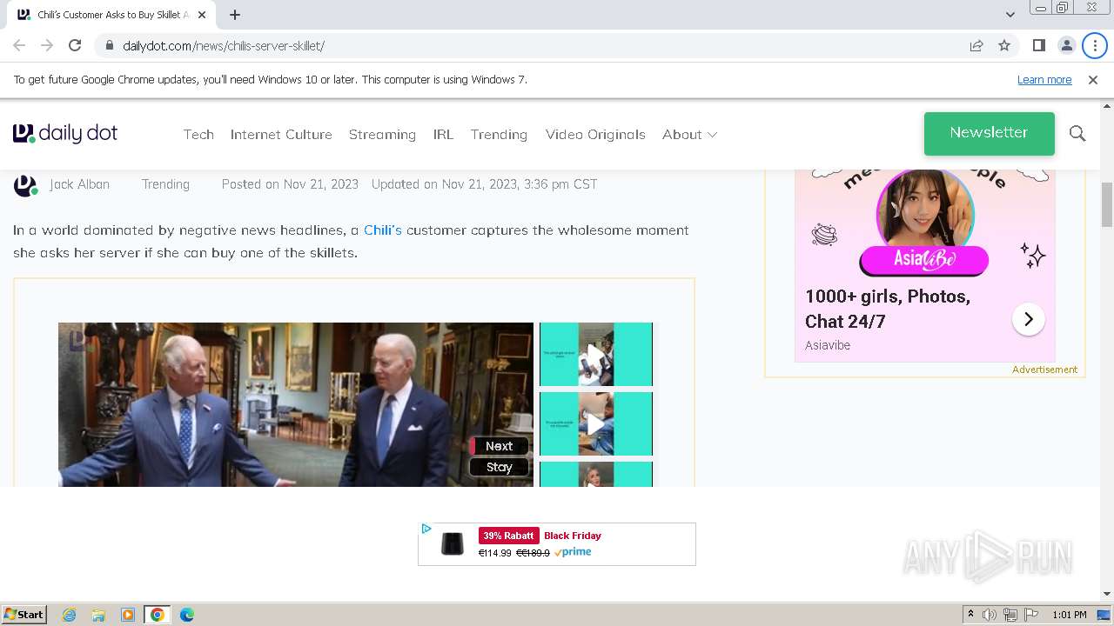Play the first sidebar video thumbnail
The image size is (1114, 626).
(x=596, y=354)
